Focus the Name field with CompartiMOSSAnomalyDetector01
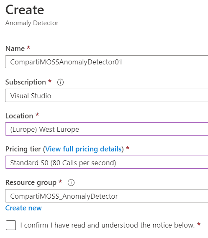The width and height of the screenshot is (208, 238). [107, 62]
